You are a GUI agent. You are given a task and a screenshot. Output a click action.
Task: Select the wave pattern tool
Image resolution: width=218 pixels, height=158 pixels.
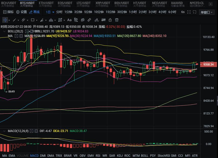click(x=51, y=20)
